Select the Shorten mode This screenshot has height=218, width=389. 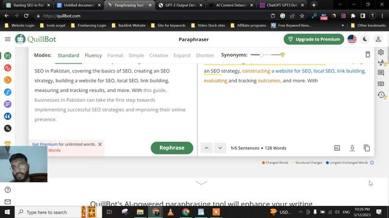tap(205, 55)
